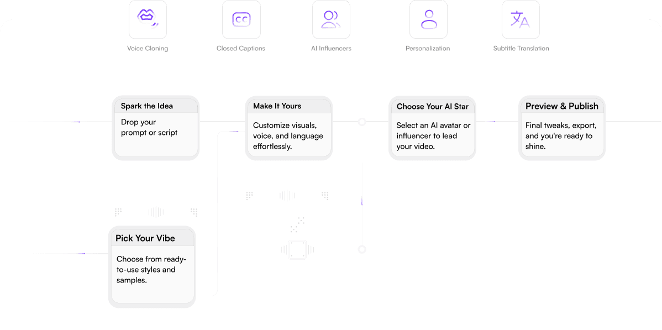This screenshot has width=662, height=330.
Task: Select the Pick Your Vibe card
Action: [153, 266]
